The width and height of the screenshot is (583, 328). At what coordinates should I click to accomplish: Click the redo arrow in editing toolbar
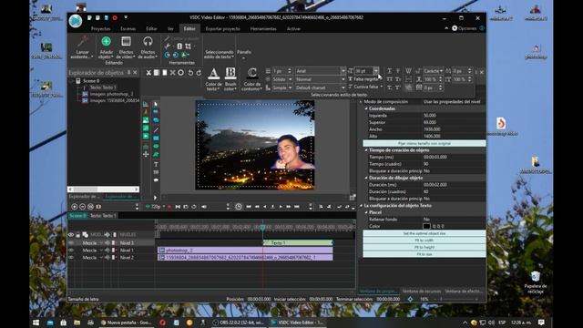(x=199, y=73)
